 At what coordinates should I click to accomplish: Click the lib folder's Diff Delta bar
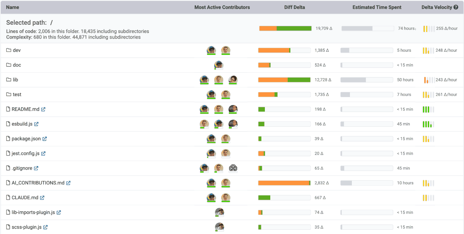point(284,80)
